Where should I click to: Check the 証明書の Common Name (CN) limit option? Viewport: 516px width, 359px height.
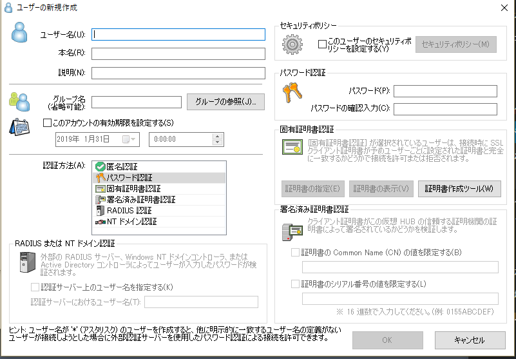click(295, 252)
